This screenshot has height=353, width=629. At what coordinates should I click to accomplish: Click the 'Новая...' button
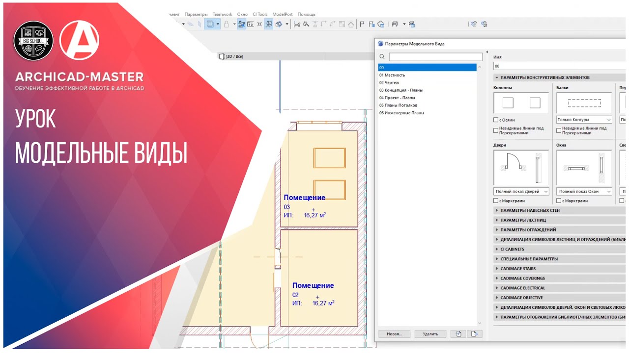[395, 334]
